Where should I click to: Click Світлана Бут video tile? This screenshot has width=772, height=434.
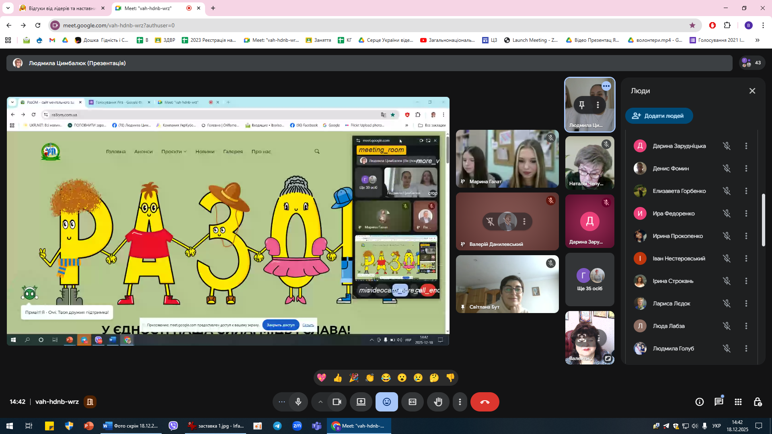pos(507,284)
